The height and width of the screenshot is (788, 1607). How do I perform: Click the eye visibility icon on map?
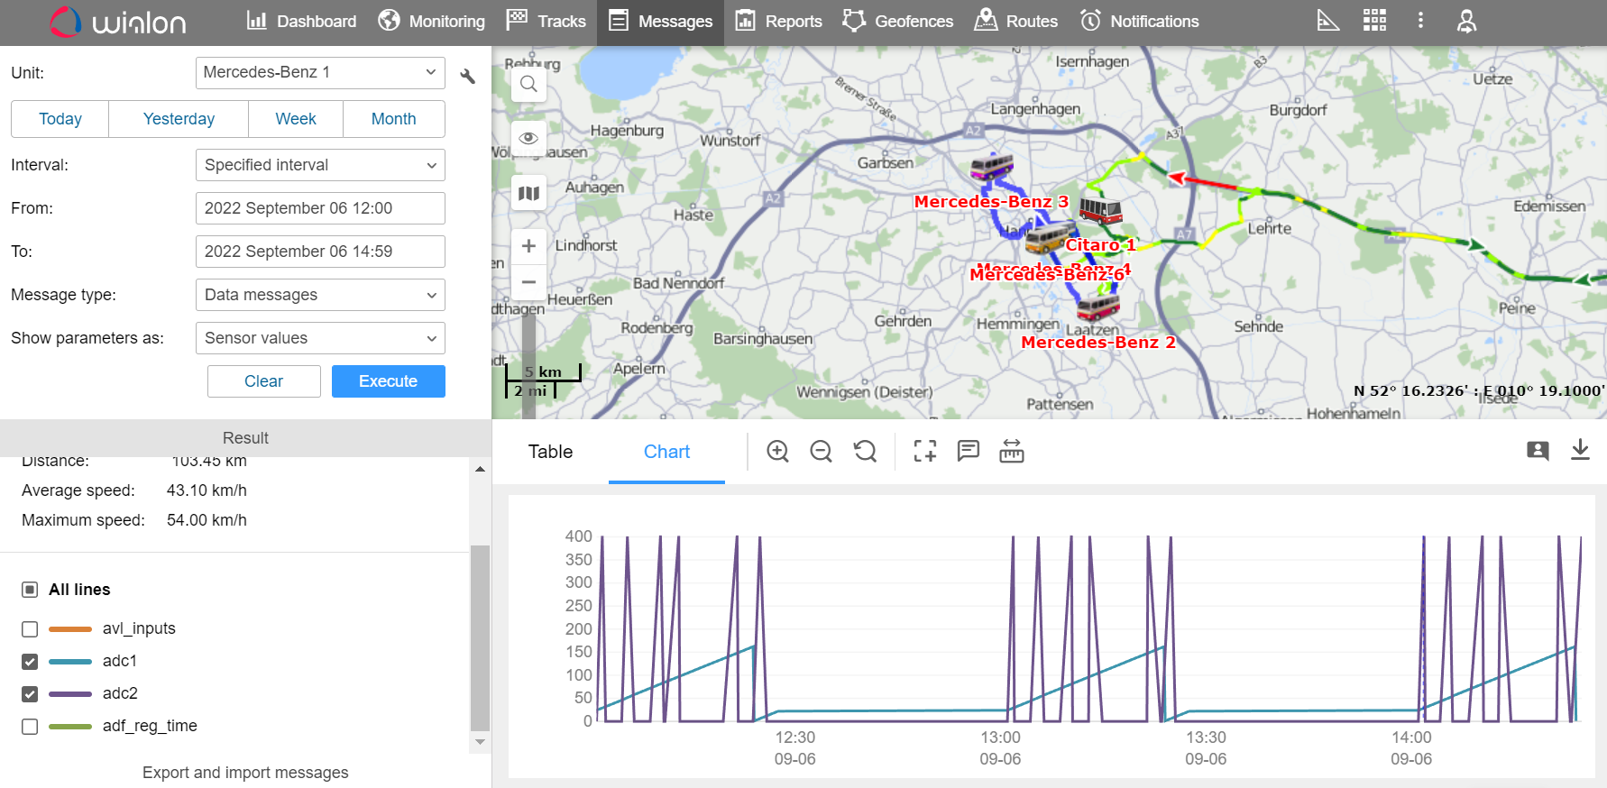(528, 138)
